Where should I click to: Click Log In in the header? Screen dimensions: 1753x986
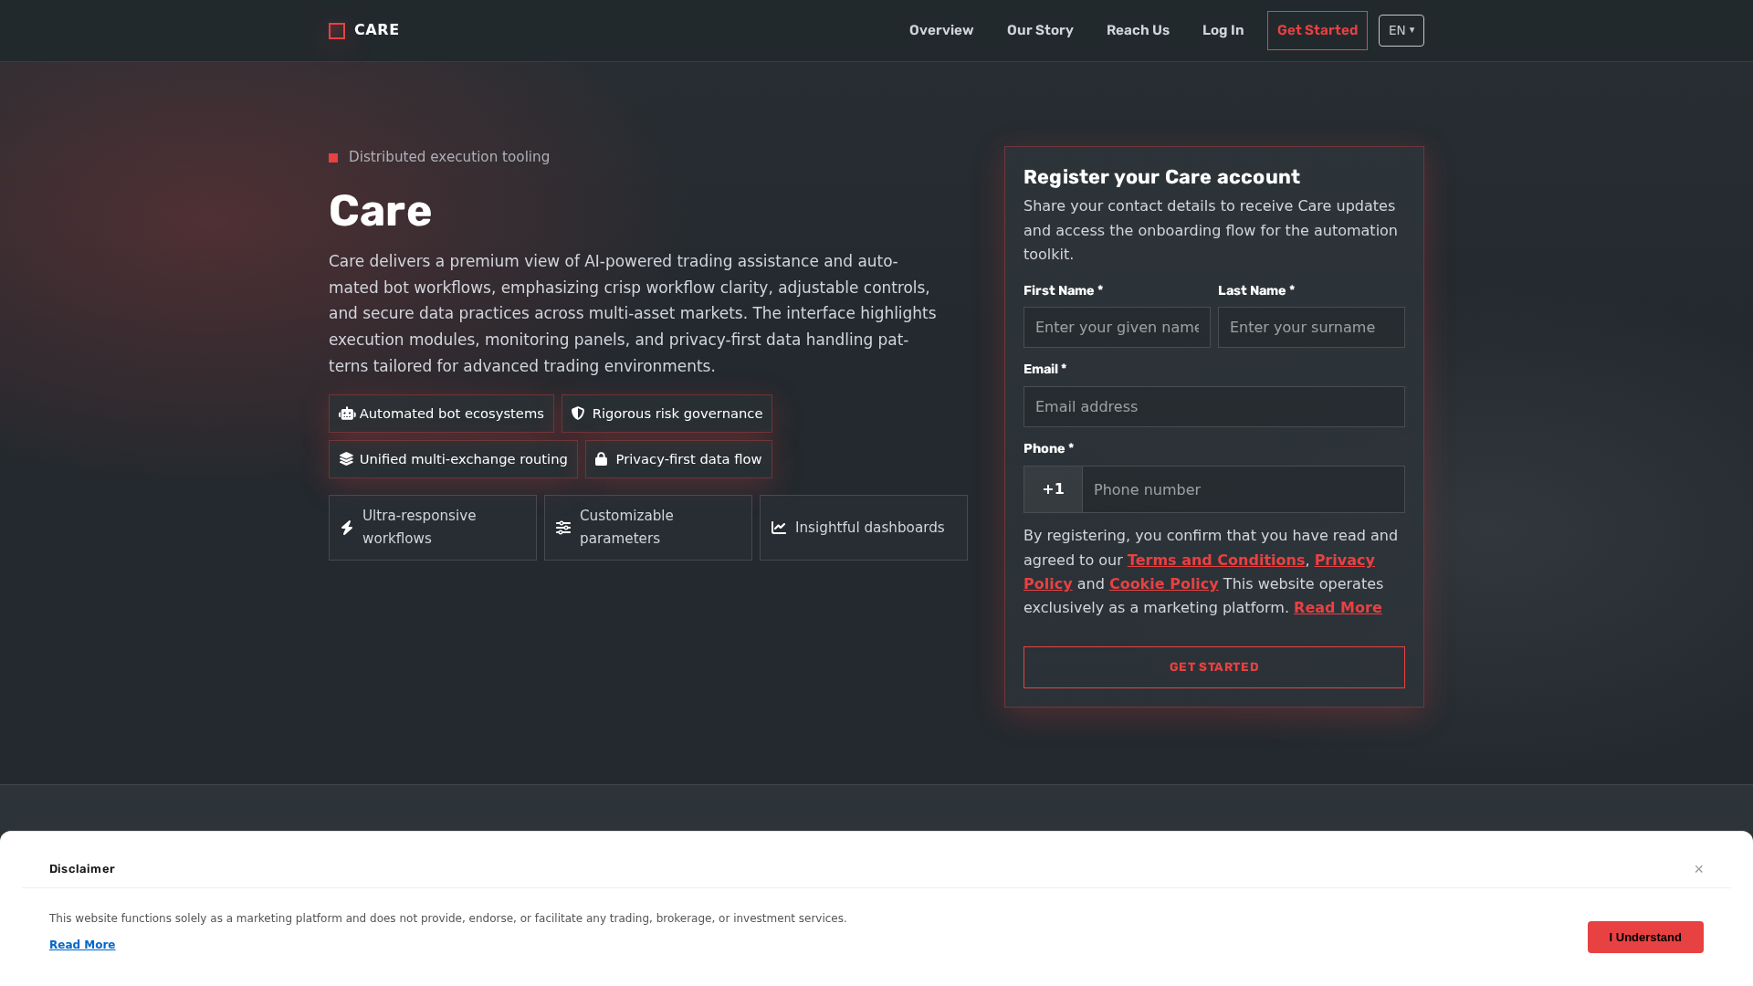pos(1223,30)
